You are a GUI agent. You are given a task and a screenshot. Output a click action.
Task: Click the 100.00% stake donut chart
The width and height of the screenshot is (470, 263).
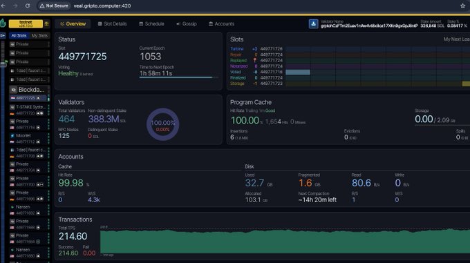click(x=162, y=124)
